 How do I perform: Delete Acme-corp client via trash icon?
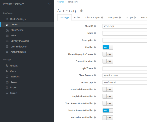(x=81, y=11)
